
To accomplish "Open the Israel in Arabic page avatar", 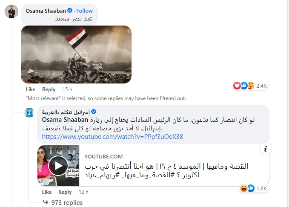I will (x=29, y=113).
